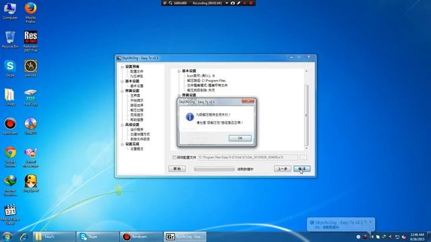Screen dimensions: 431x242
Task: Click the summary scrollbar down arrow
Action: tap(306, 149)
